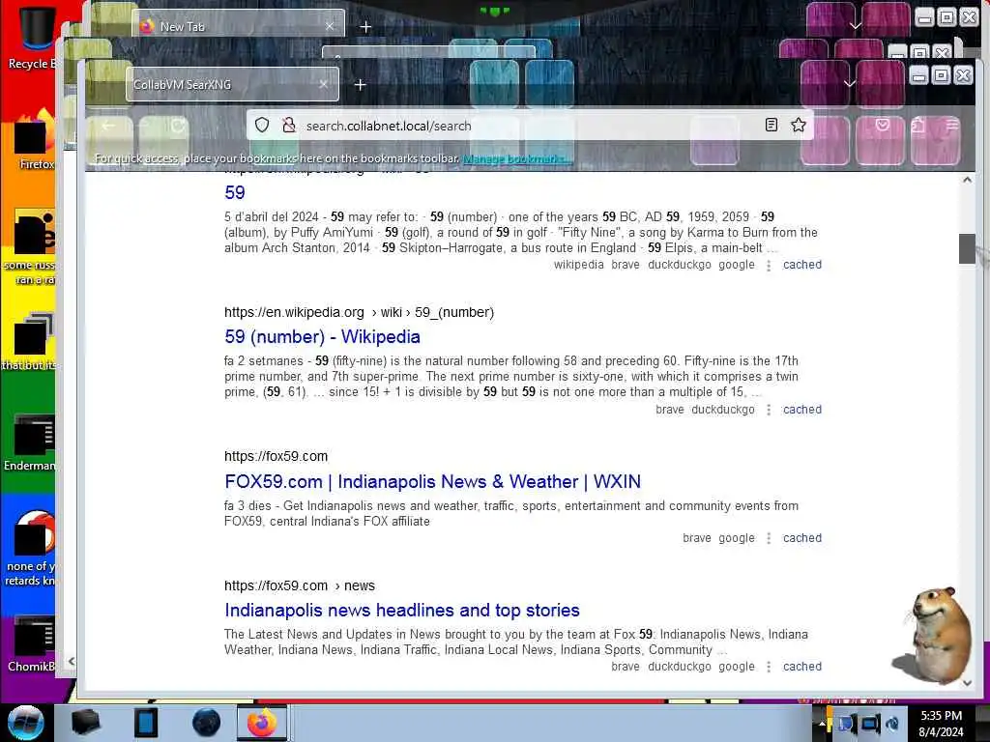
Task: Click the scrollbar up arrow
Action: [967, 181]
